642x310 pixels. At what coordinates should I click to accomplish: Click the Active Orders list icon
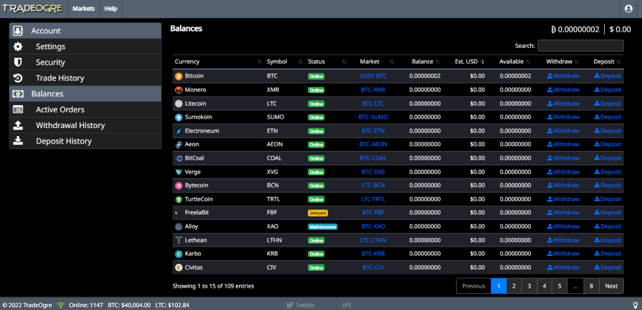(17, 109)
